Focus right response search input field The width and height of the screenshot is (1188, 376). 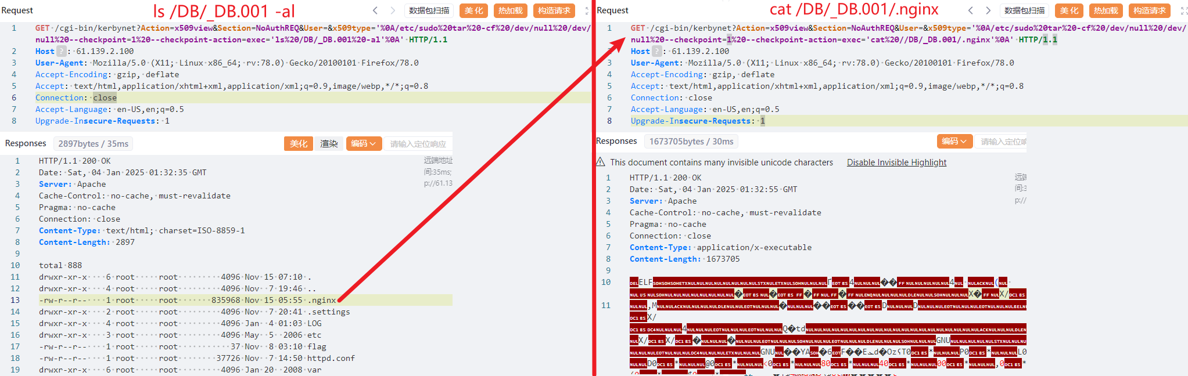[1001, 141]
